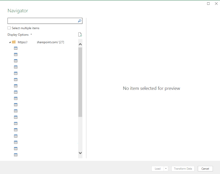Click the Transform Data button
Image resolution: width=220 pixels, height=174 pixels.
coord(183,169)
